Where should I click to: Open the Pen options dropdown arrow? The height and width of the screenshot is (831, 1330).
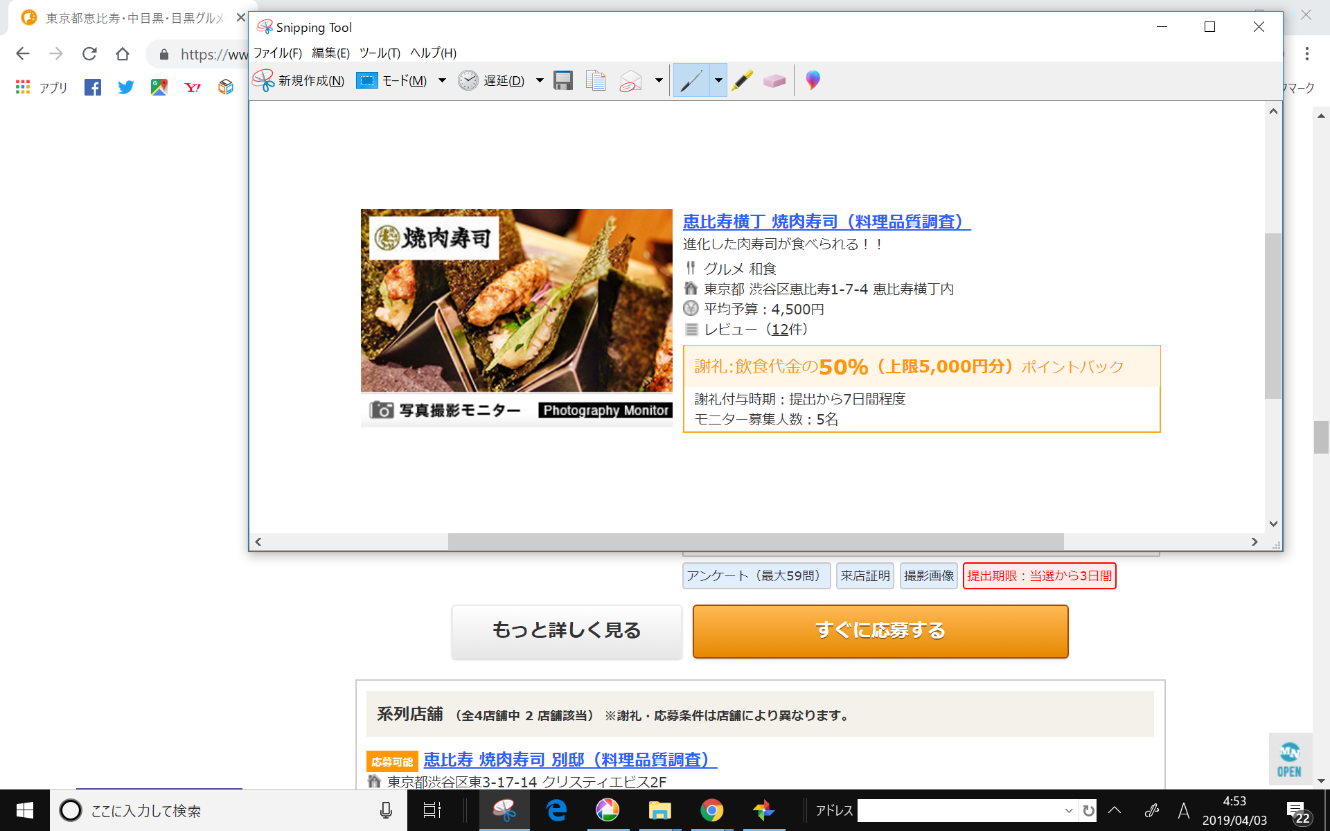click(718, 81)
